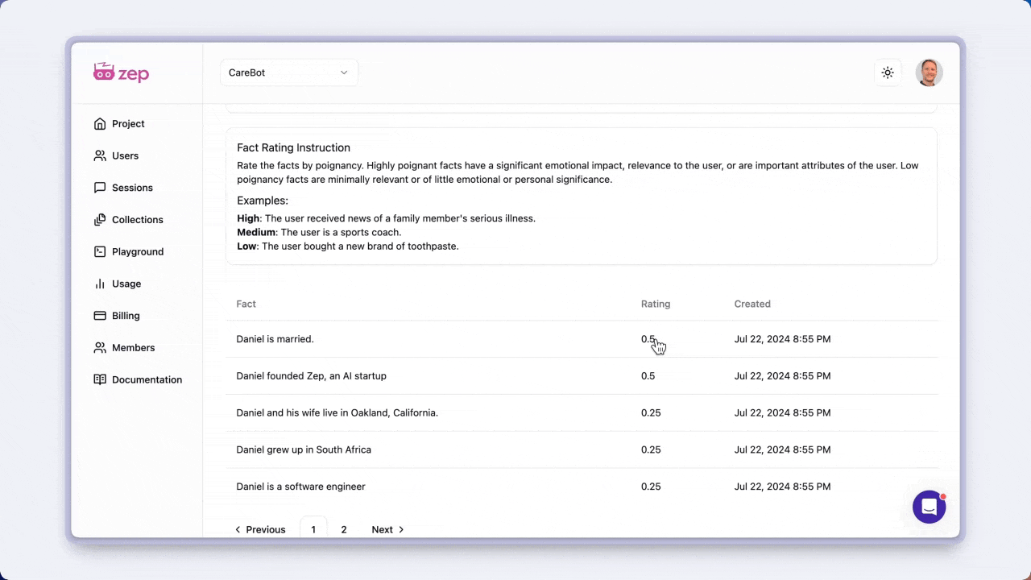
Task: Click the Billing credit card icon
Action: pyautogui.click(x=100, y=316)
